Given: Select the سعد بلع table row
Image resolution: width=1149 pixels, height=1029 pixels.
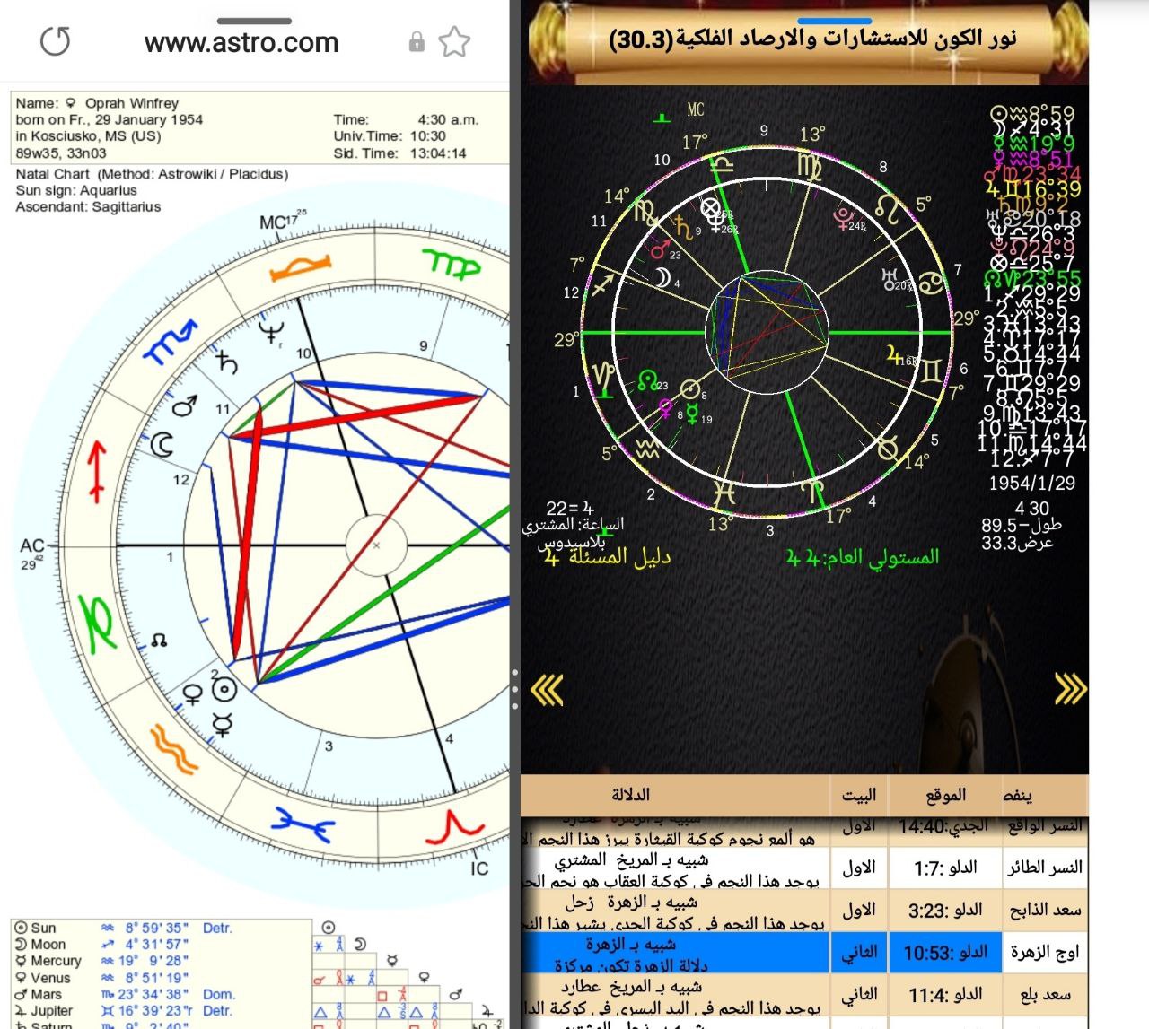Looking at the screenshot, I should 804,994.
